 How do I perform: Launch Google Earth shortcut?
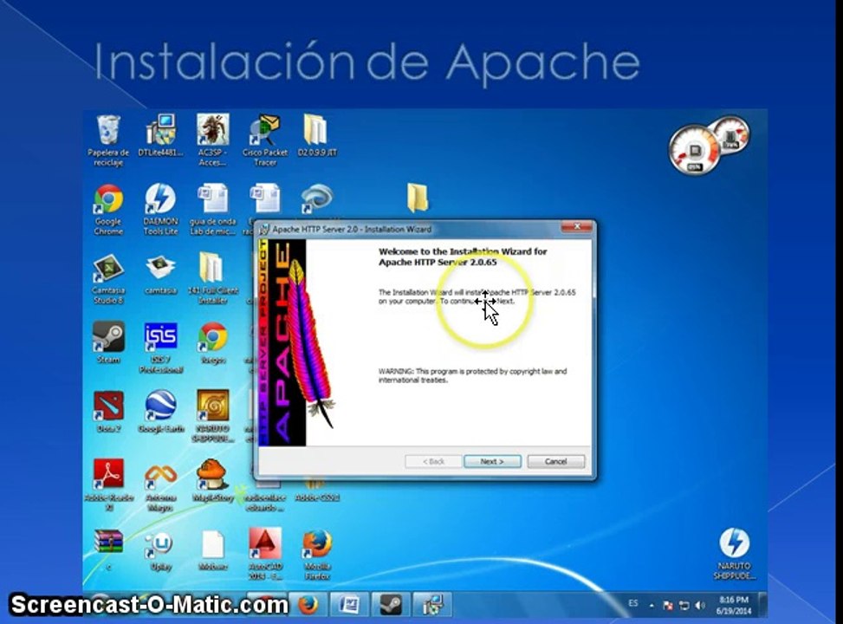[160, 412]
